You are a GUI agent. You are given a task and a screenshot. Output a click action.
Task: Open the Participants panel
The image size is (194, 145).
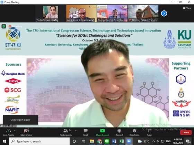pyautogui.click(x=66, y=133)
